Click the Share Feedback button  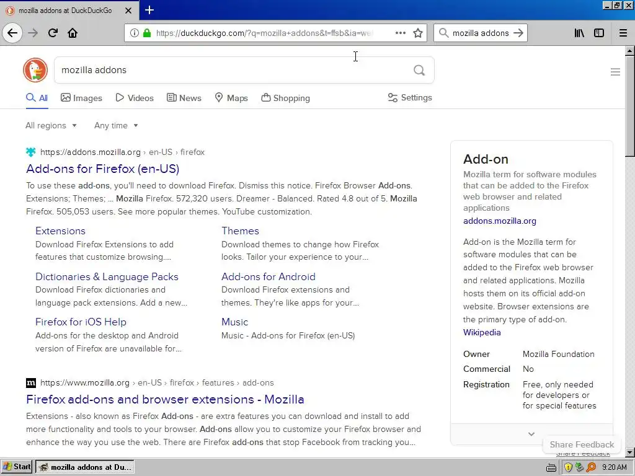click(582, 444)
